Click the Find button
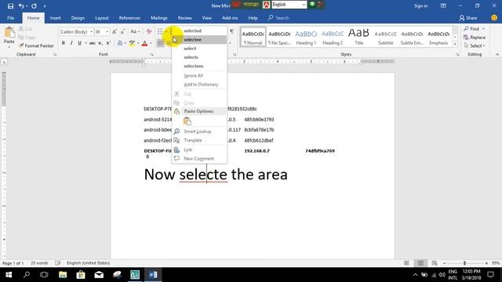This screenshot has height=282, width=502. pyautogui.click(x=471, y=29)
